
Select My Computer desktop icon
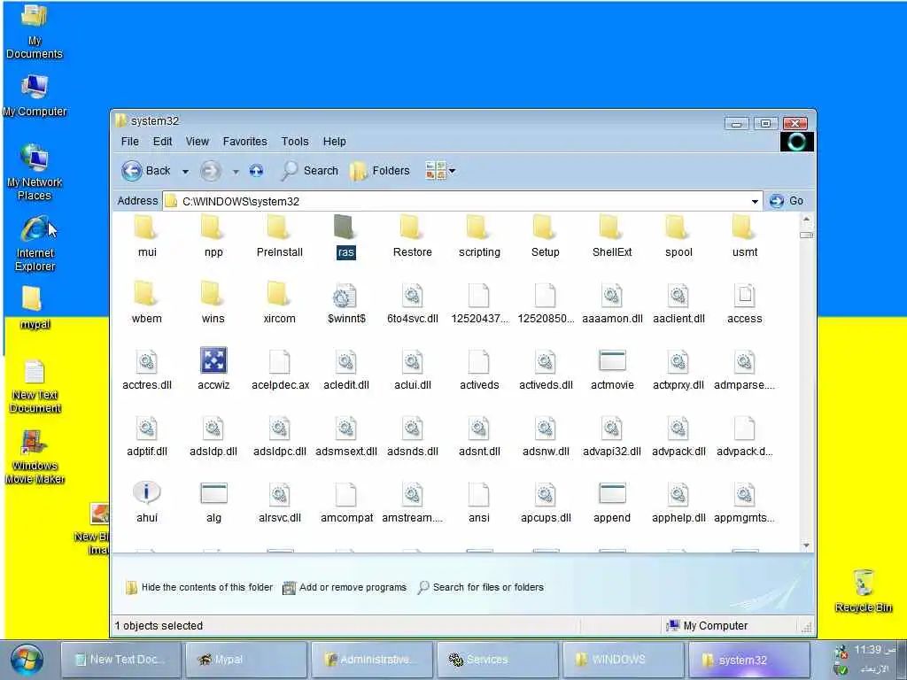pyautogui.click(x=35, y=96)
